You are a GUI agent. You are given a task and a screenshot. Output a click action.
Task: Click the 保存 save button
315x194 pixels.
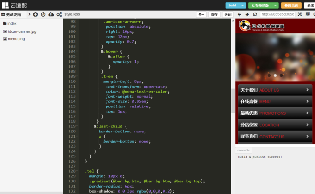214,14
